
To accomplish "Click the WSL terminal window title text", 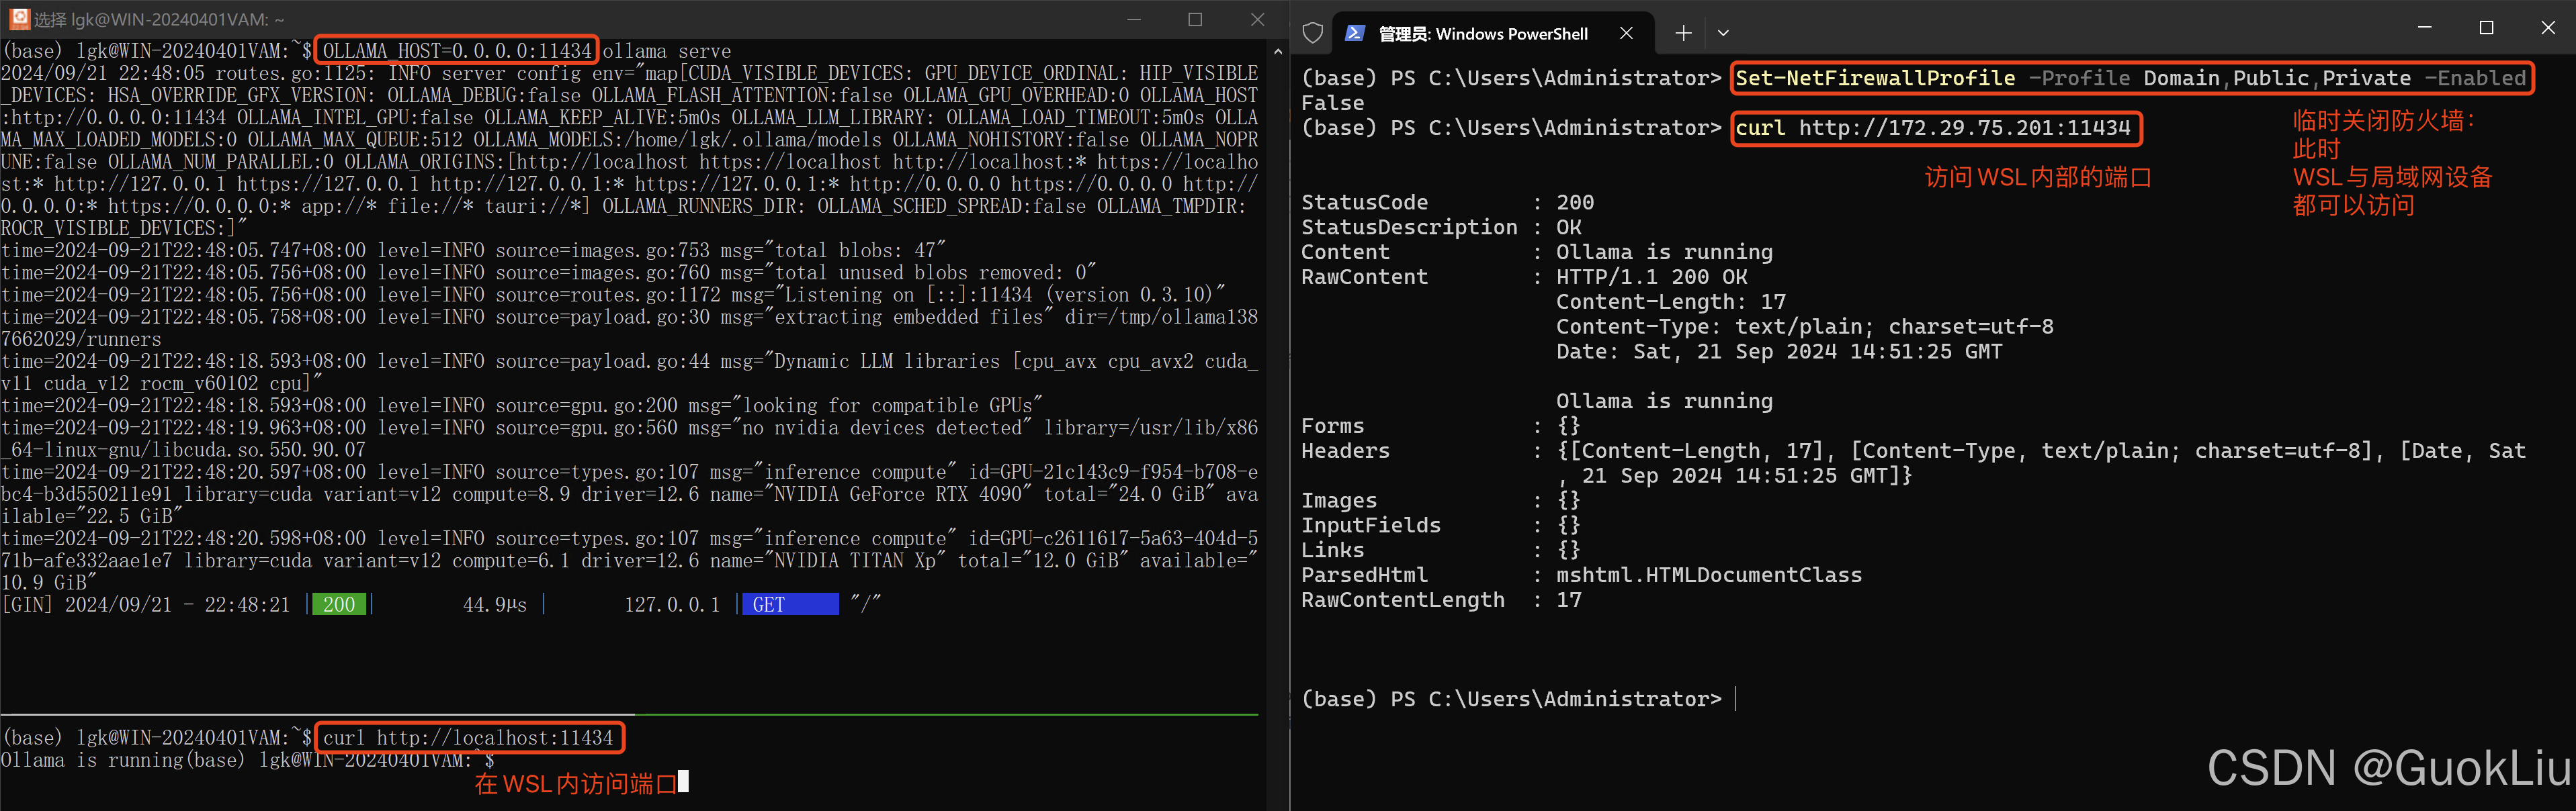I will click(x=159, y=19).
